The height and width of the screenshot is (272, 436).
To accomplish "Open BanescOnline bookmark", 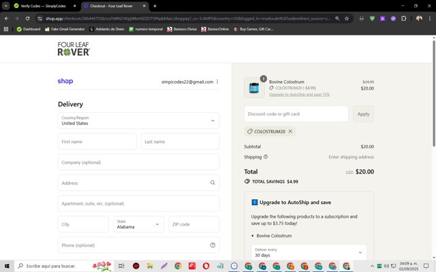I will click(215, 29).
